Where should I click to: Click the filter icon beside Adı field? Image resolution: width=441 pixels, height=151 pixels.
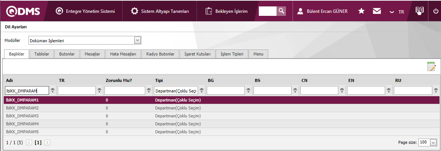[53, 90]
